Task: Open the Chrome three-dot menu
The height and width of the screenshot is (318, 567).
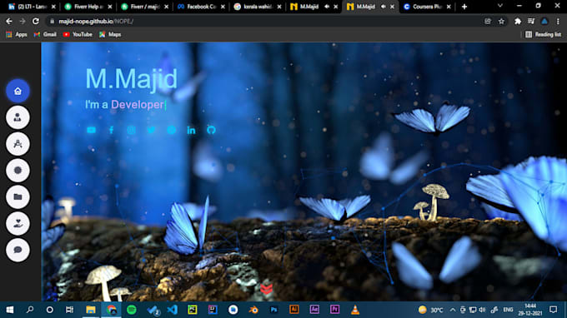Action: tap(558, 22)
